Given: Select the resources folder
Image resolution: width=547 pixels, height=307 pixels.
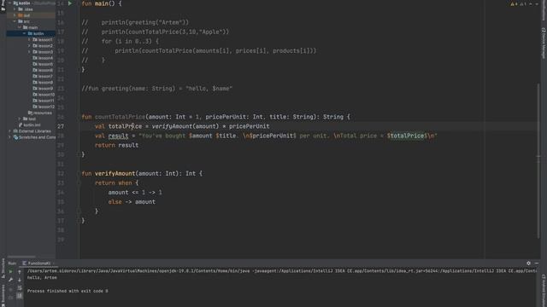Looking at the screenshot, I should 40,113.
